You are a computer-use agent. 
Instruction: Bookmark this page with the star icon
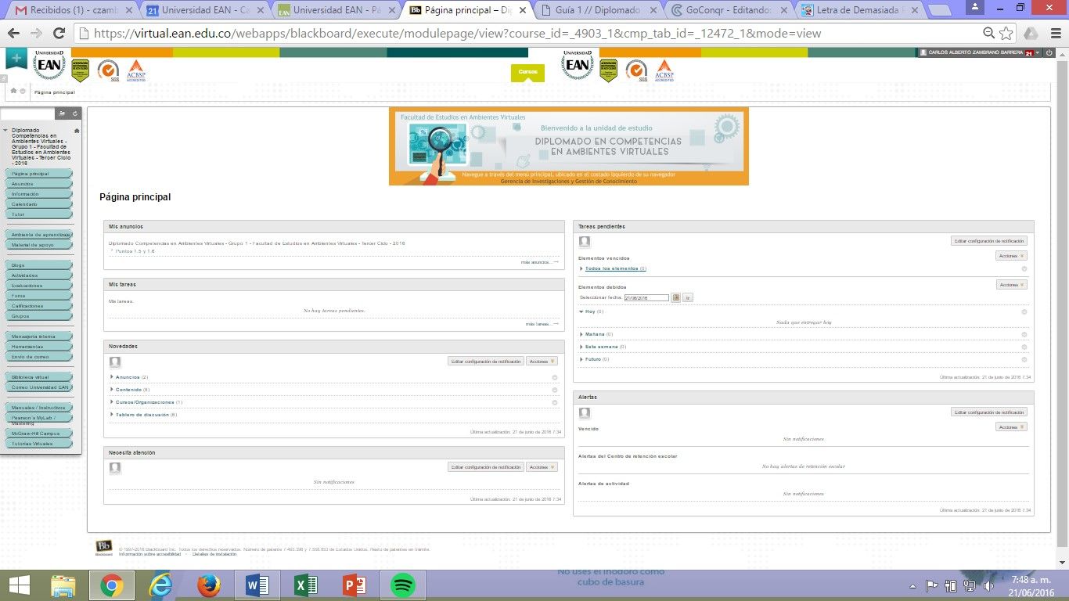tap(1006, 34)
